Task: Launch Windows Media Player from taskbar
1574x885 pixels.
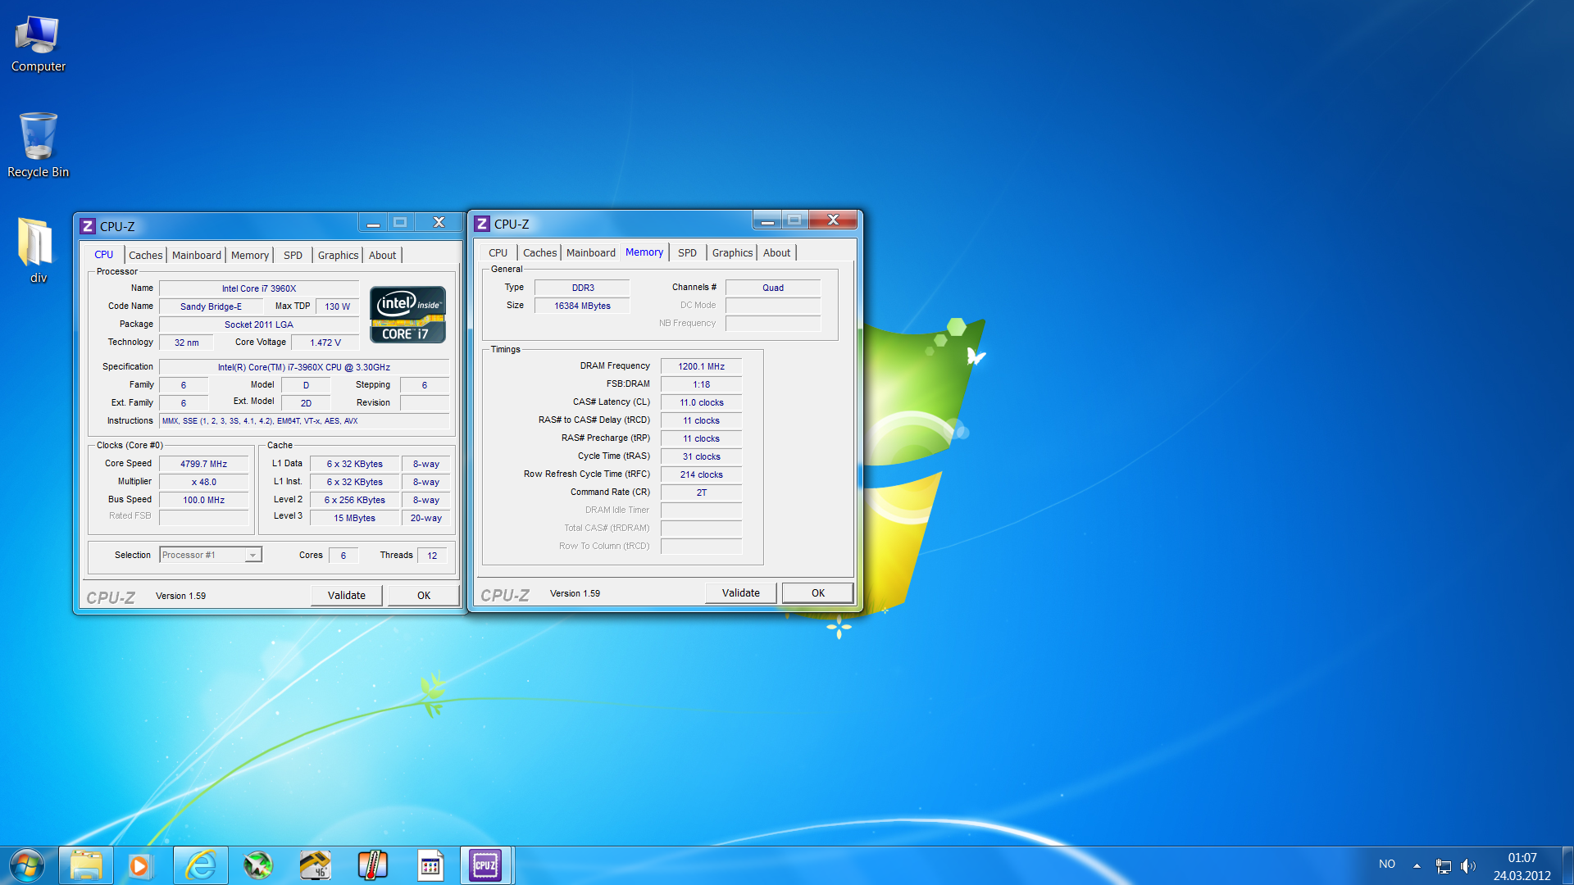Action: [139, 865]
